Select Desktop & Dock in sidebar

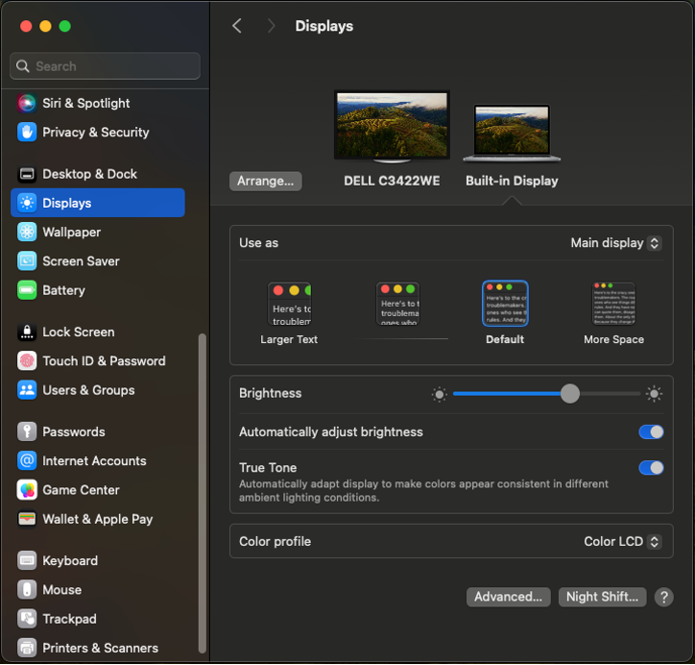pos(89,174)
